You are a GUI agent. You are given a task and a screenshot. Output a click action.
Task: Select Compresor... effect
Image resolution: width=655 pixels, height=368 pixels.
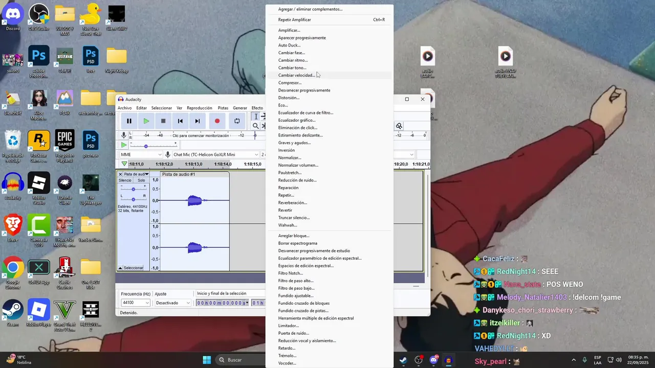[x=330, y=82]
